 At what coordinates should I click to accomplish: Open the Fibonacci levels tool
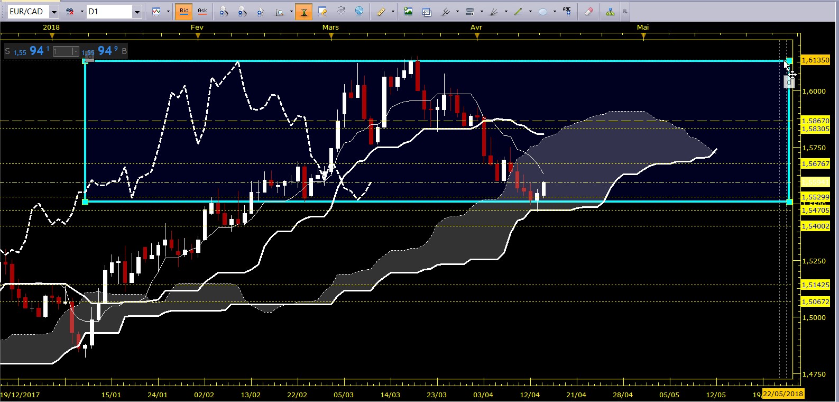point(470,11)
